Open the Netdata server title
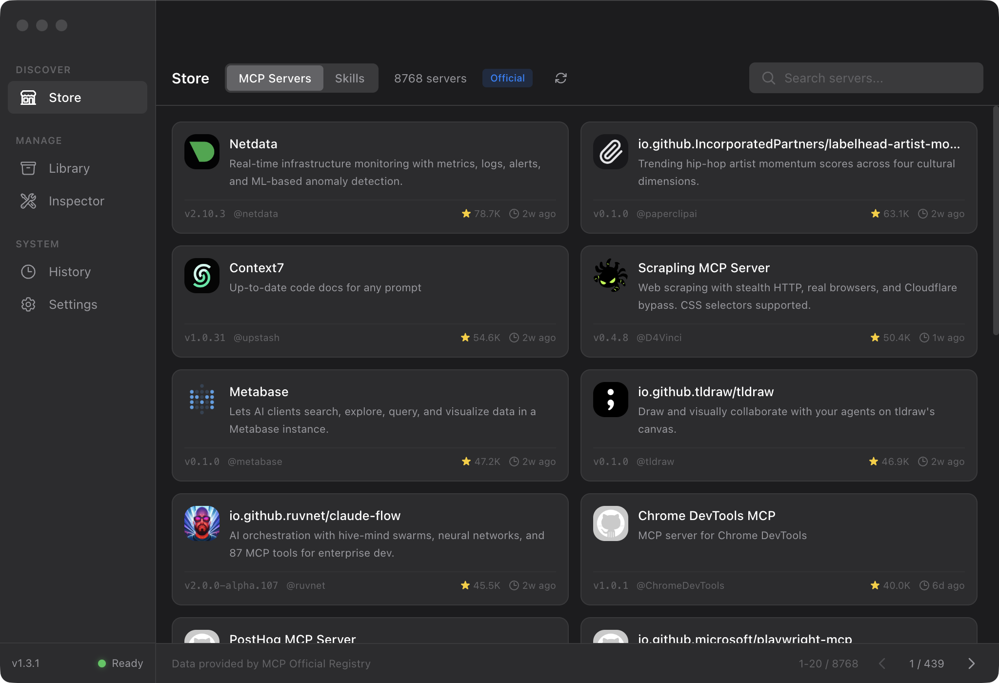 click(x=253, y=144)
